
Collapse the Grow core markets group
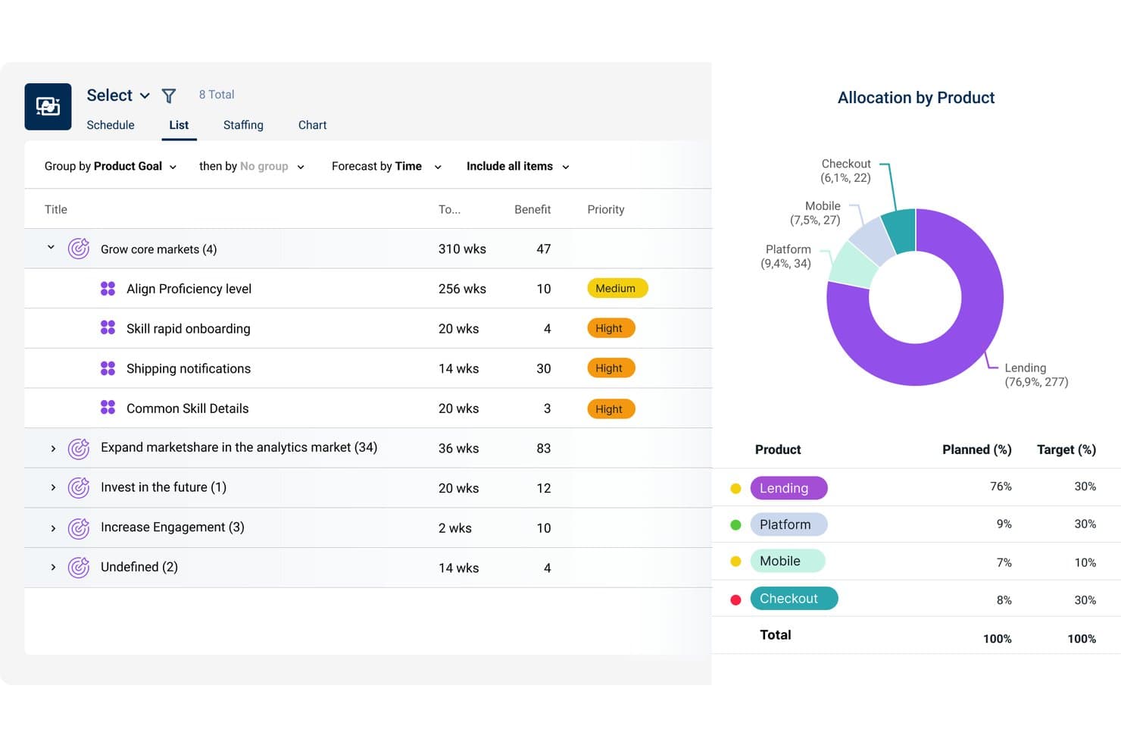[x=51, y=247]
